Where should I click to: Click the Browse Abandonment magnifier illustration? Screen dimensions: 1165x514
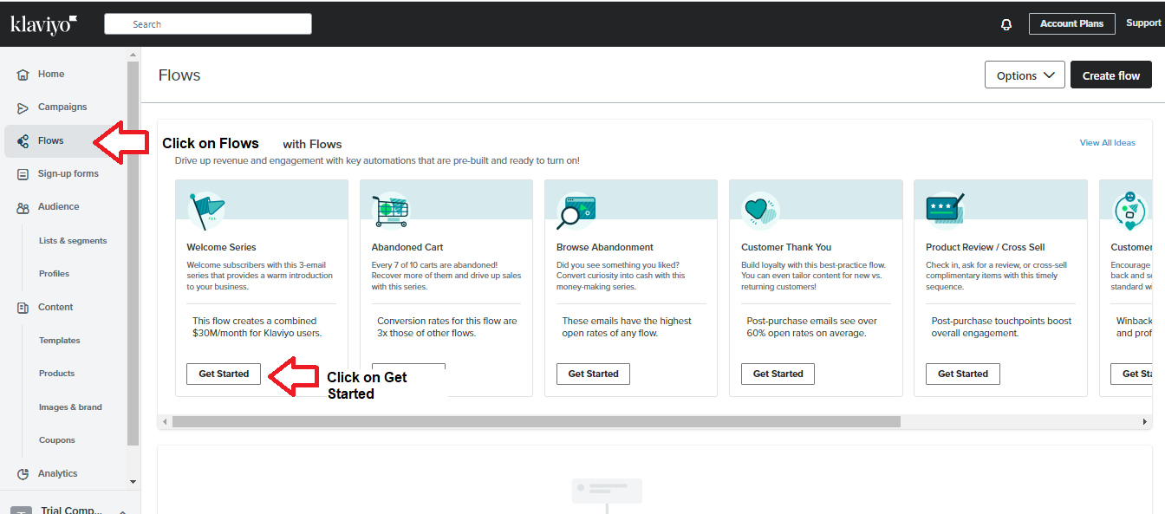(576, 211)
